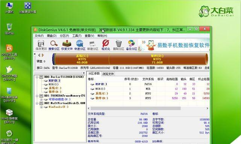Viewport: 241px width, 144px height.
Task: Click the 恢复文件 (Recover files) toolbar icon
Action: coord(67,45)
